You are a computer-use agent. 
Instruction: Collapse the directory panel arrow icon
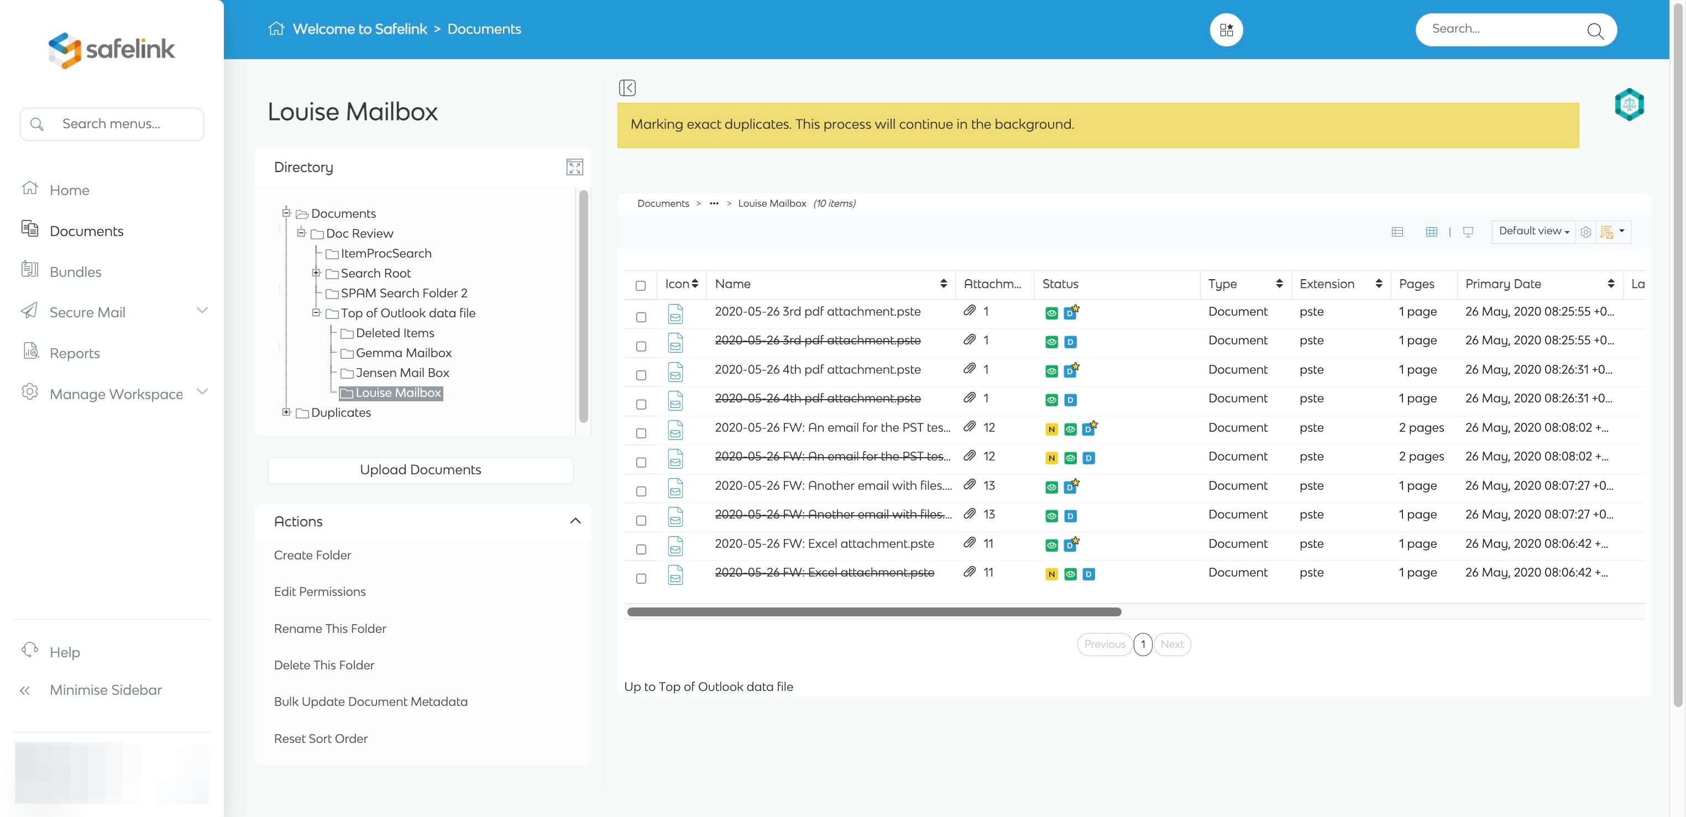627,88
